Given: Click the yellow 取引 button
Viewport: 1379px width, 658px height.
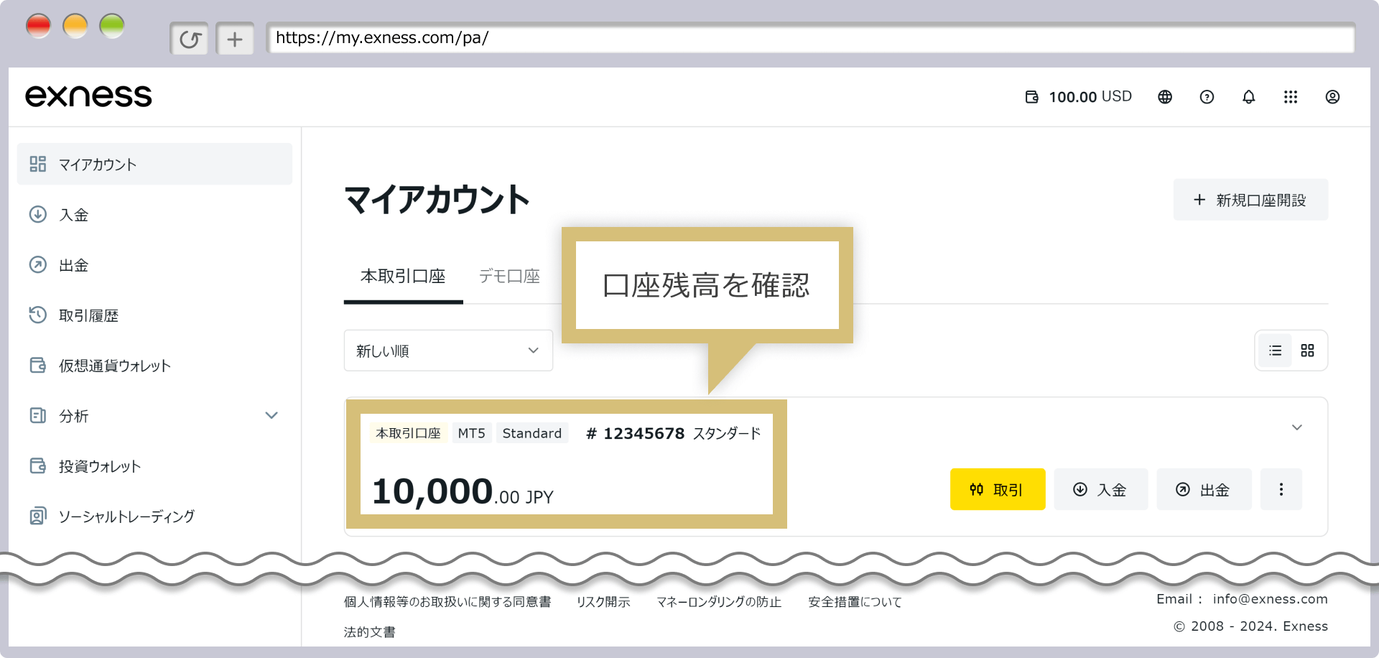Looking at the screenshot, I should tap(998, 489).
